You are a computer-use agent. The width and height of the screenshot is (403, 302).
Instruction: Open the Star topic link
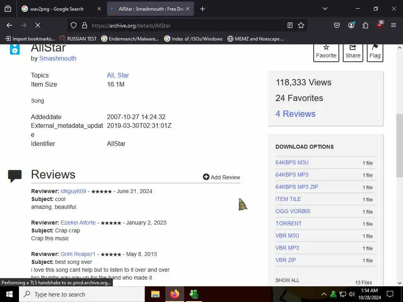click(123, 75)
